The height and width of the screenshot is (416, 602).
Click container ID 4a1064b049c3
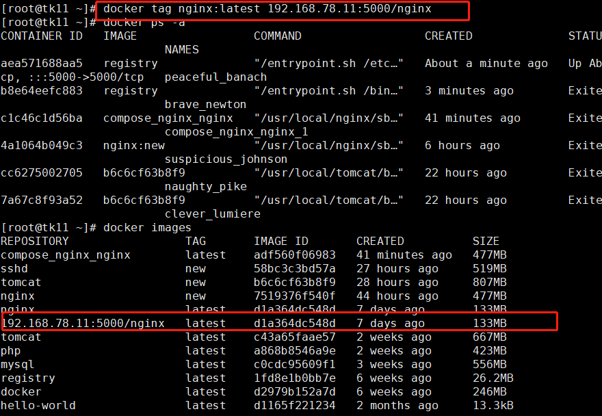click(x=42, y=146)
